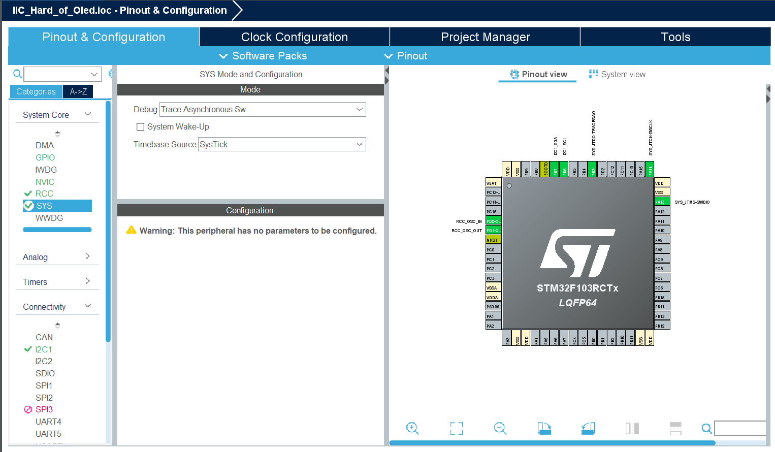Click the pinout view horizontal scrollbar
Screen dimensions: 775x452
pyautogui.click(x=553, y=443)
